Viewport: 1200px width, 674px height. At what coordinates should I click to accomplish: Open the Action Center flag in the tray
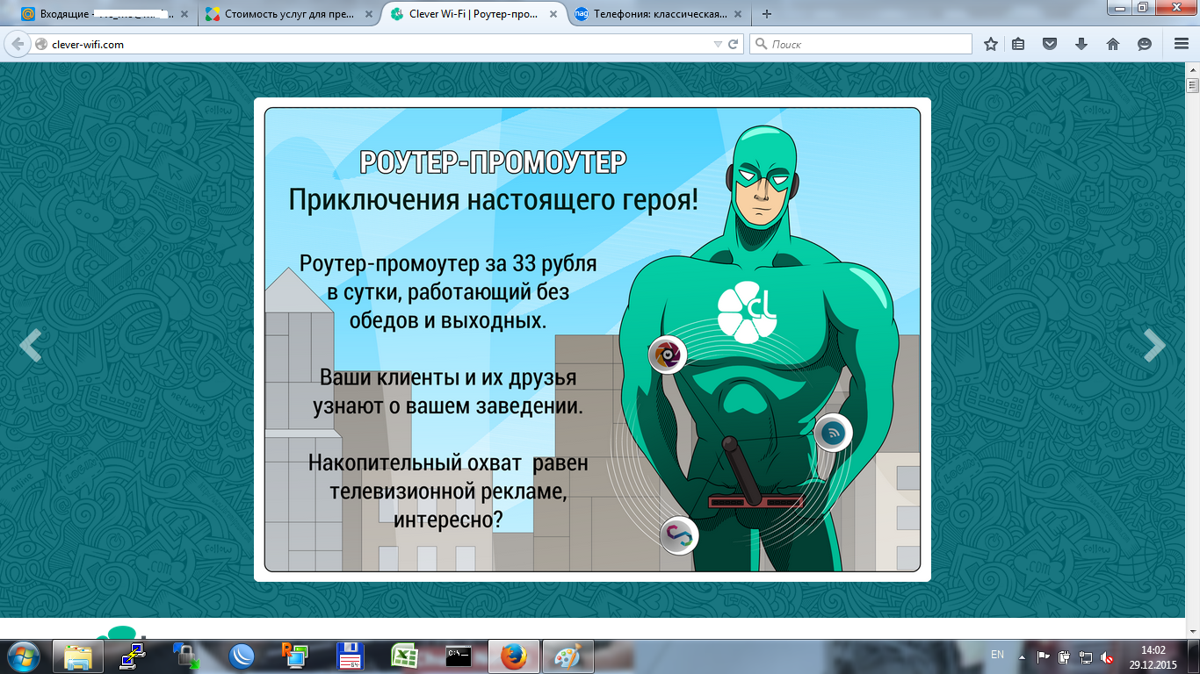pyautogui.click(x=1044, y=656)
